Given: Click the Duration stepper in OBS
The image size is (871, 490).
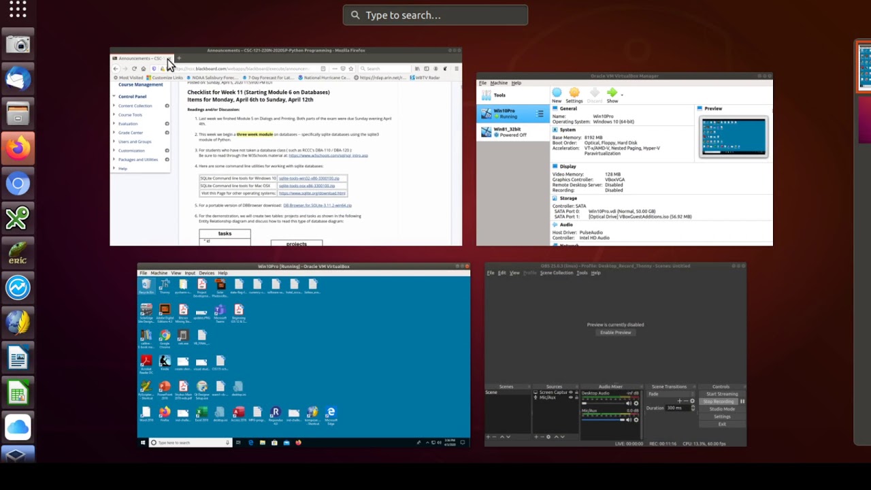Looking at the screenshot, I should tap(693, 408).
